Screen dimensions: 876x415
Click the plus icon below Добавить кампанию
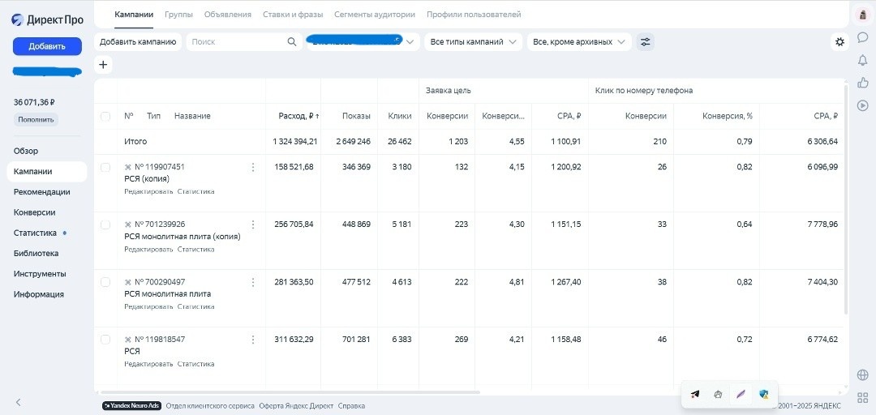pos(103,65)
